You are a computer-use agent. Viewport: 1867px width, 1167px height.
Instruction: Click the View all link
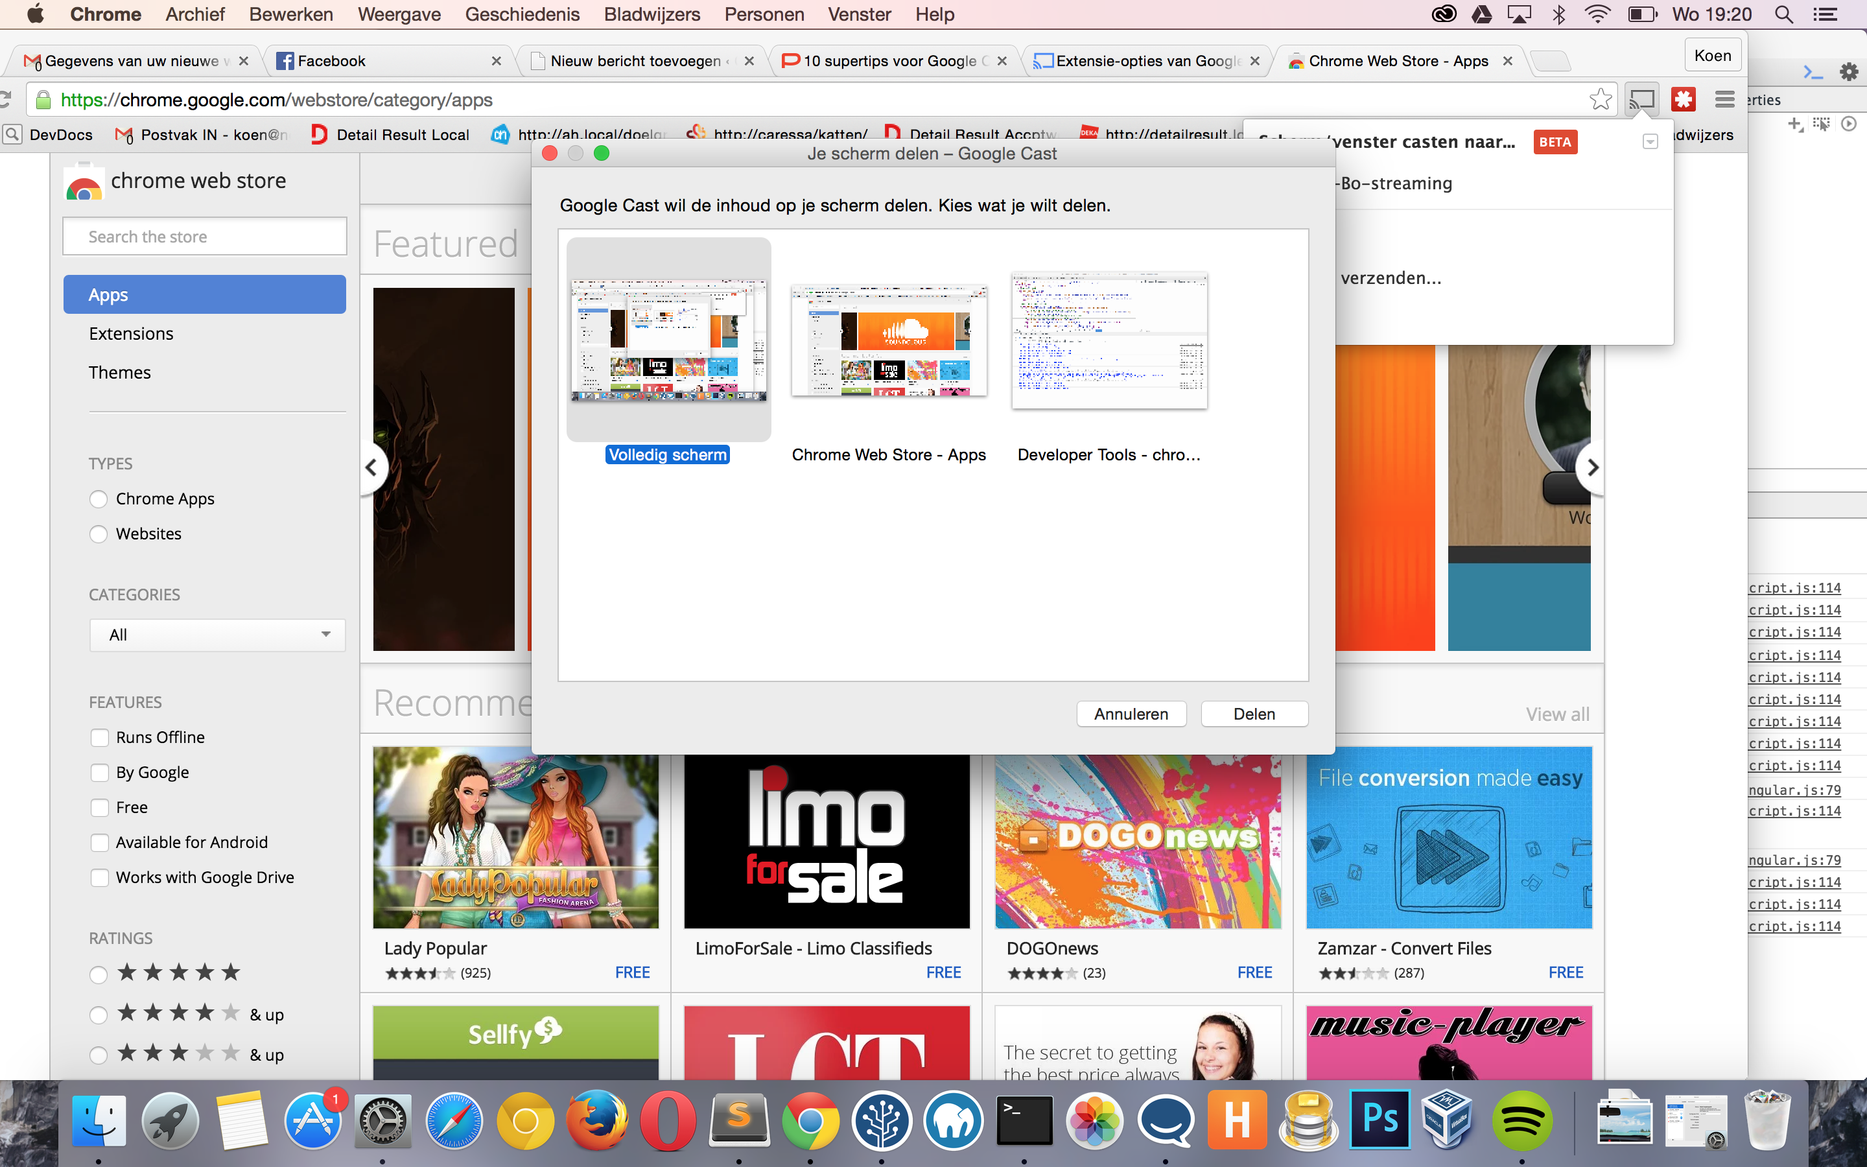pos(1557,714)
